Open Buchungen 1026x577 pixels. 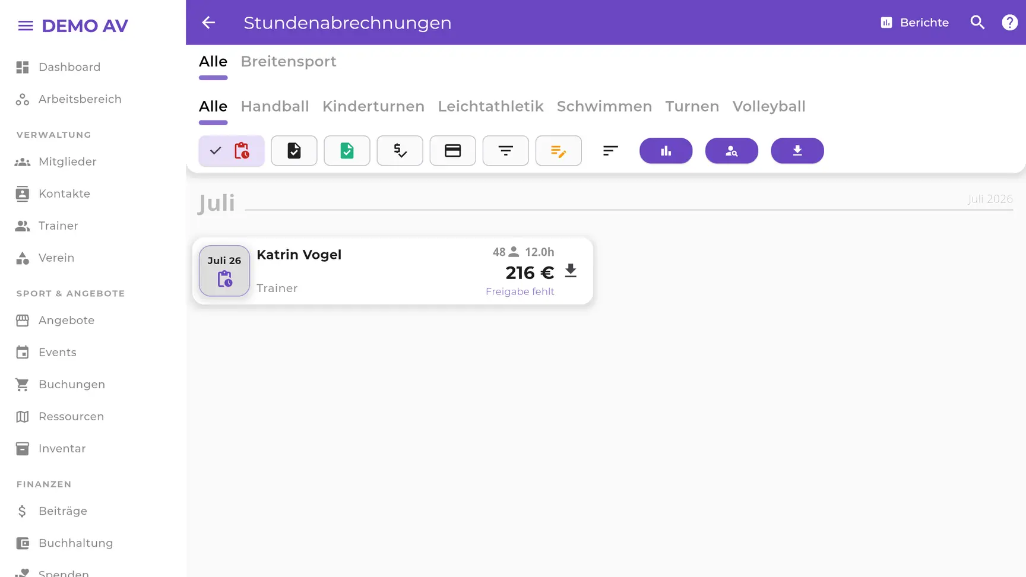(x=61, y=384)
